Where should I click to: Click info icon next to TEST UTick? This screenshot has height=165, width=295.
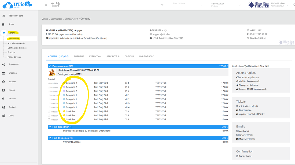point(165,31)
